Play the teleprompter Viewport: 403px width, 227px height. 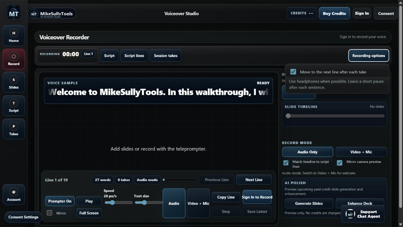point(89,201)
